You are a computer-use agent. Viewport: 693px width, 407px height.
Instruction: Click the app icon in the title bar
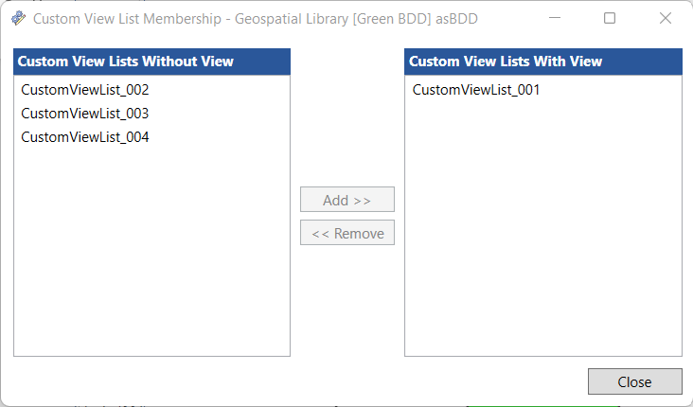click(x=19, y=18)
